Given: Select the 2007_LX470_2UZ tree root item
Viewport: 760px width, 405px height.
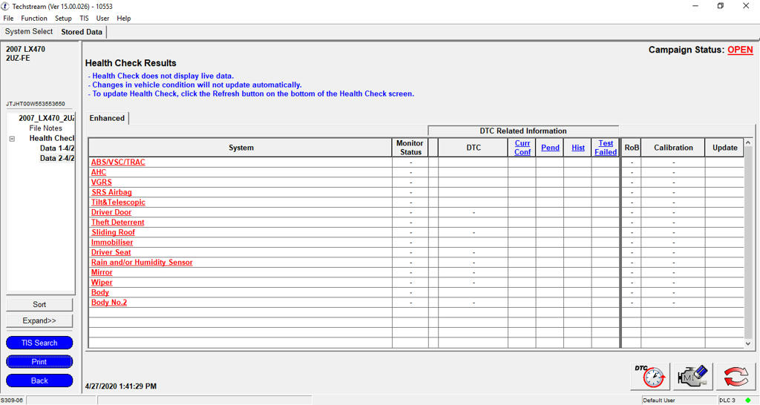Looking at the screenshot, I should 47,118.
